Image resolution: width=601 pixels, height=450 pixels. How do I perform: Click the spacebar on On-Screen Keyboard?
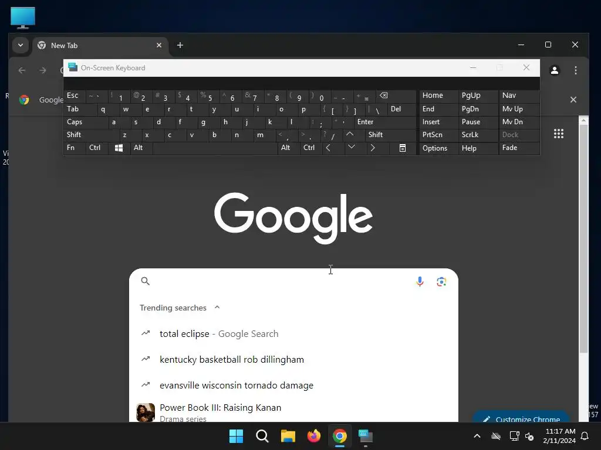[215, 148]
